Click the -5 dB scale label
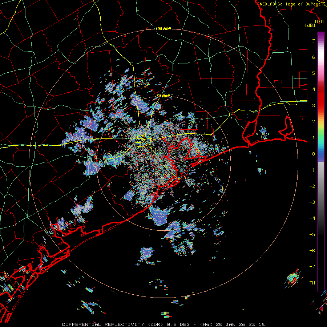327x327 pixels. 312,234
